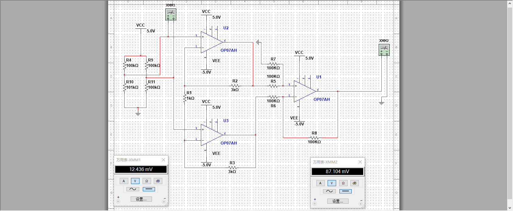This screenshot has height=211, width=513.
Task: Switch XMM1 to voltage V mode
Action: pos(135,181)
